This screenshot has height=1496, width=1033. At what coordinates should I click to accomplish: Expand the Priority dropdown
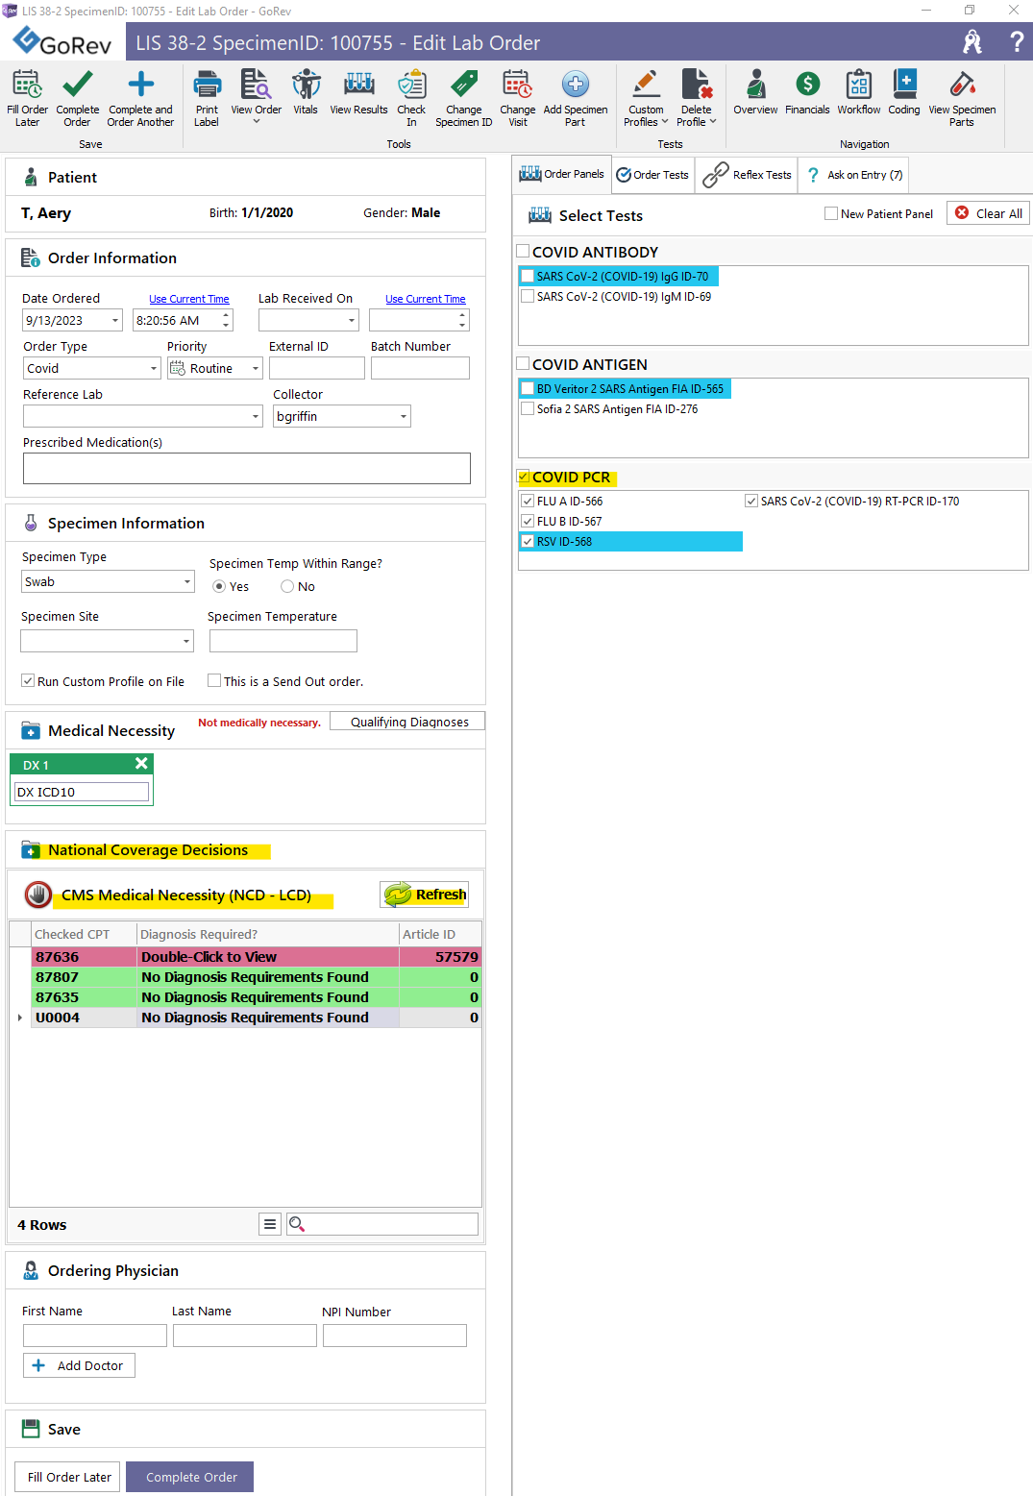256,368
